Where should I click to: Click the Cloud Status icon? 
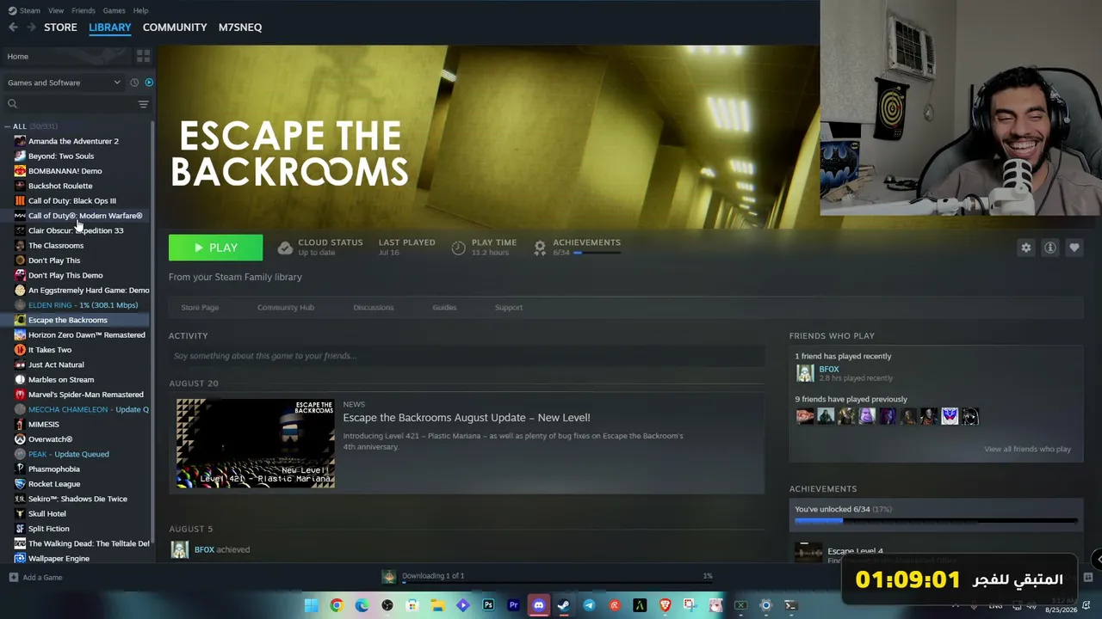(x=285, y=248)
